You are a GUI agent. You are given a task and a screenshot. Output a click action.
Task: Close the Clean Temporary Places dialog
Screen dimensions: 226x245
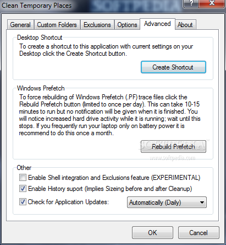pos(212,3)
